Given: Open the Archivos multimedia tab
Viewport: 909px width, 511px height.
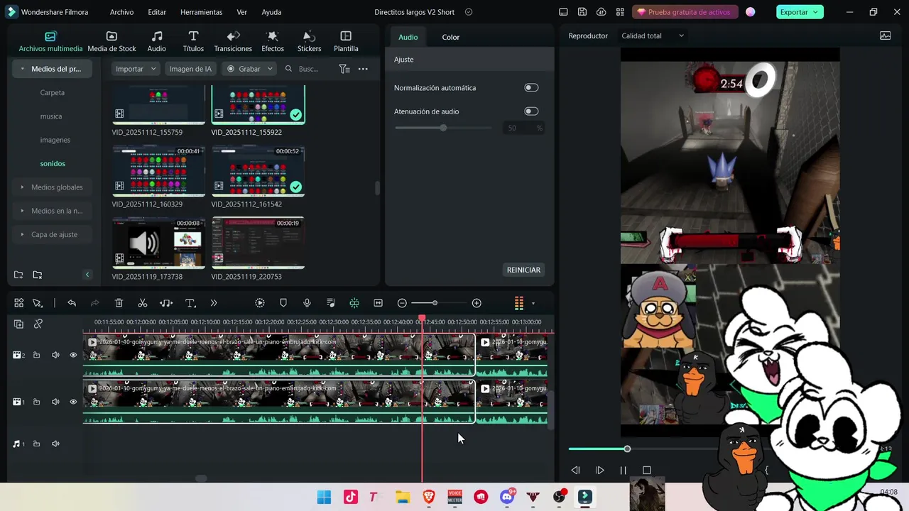Looking at the screenshot, I should click(50, 42).
